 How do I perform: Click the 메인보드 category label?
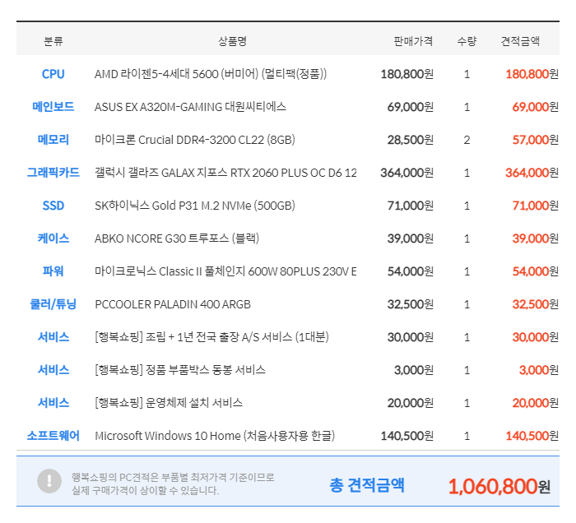pyautogui.click(x=53, y=107)
